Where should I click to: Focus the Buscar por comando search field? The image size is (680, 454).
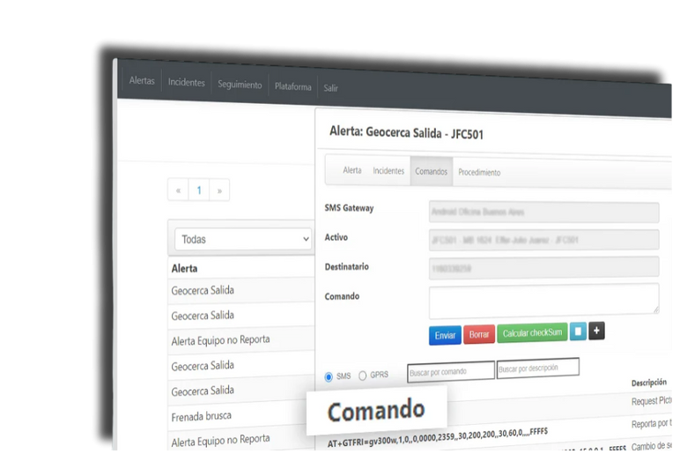click(450, 371)
